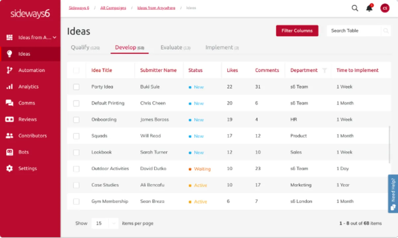The height and width of the screenshot is (238, 398).
Task: Click the Filter Columns button
Action: tap(297, 30)
